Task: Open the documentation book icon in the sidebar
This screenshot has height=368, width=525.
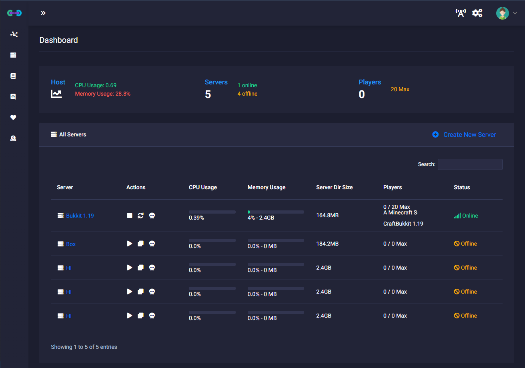Action: [13, 76]
